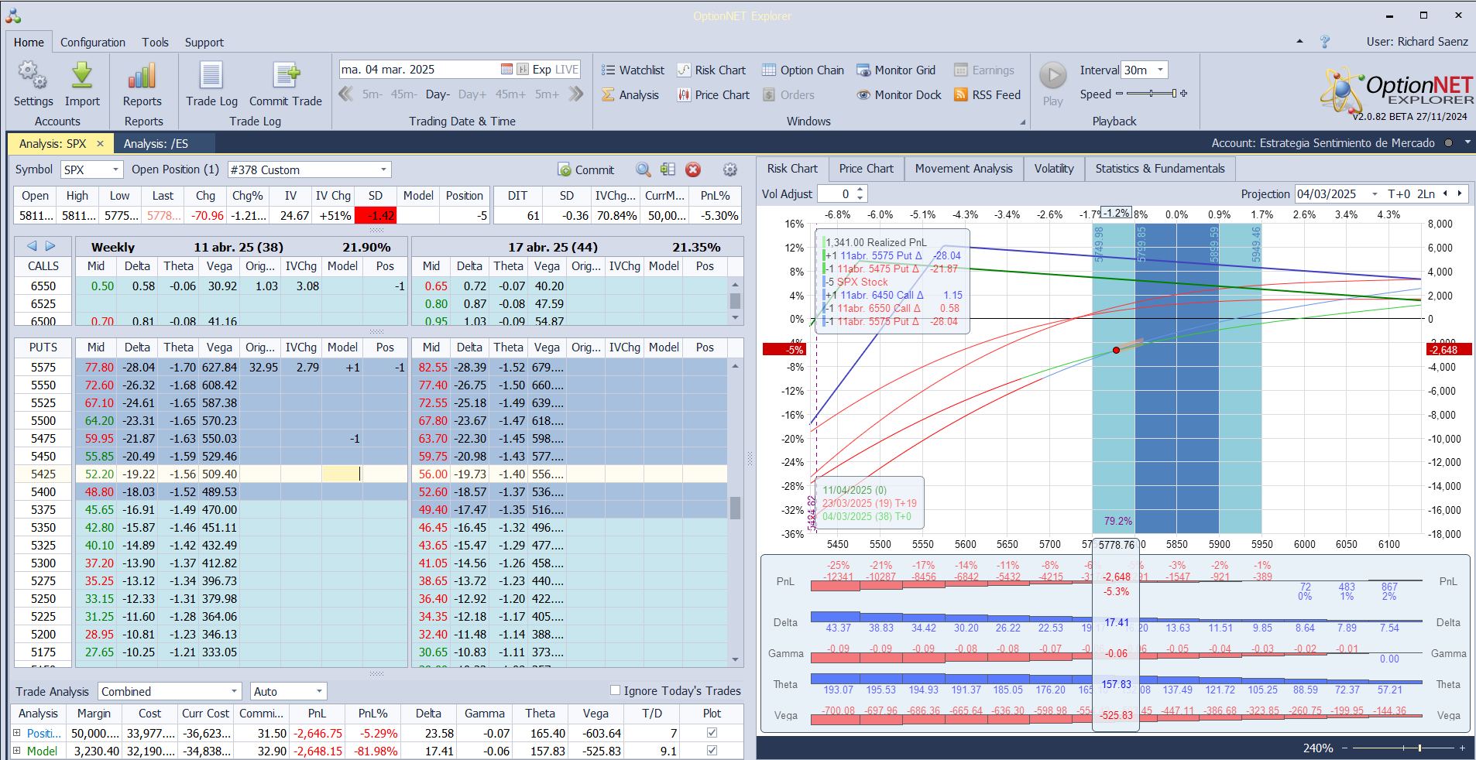Adjust the playback Speed slider
This screenshot has height=760, width=1476.
point(1152,94)
